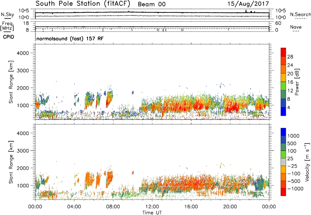Click the left '10^5' noise axis label
Screen dimensions: 311x215
pyautogui.click(x=23, y=11)
